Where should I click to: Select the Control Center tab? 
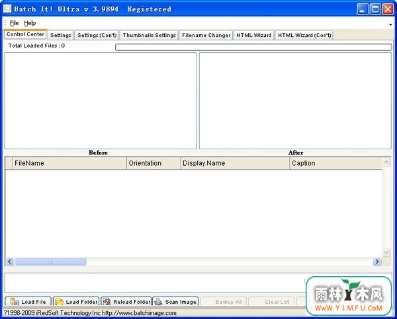coord(25,34)
